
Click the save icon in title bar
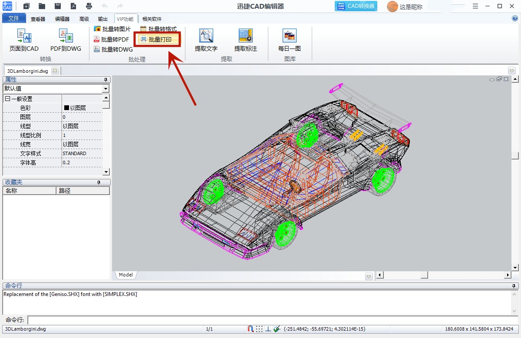[57, 6]
